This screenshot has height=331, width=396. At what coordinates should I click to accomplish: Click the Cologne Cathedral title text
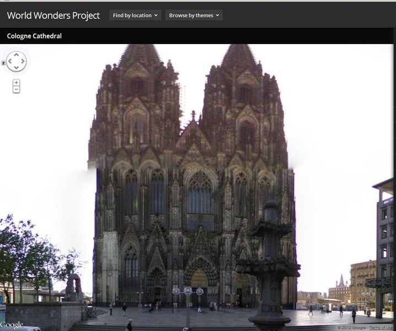coord(34,36)
